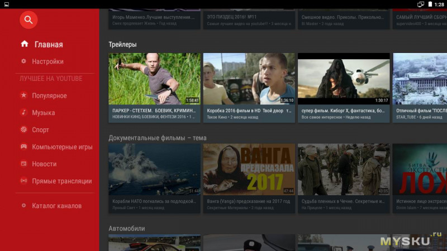This screenshot has width=447, height=251.
Task: Click the live broadcast icon beside Прямые трансляции
Action: coord(23,180)
